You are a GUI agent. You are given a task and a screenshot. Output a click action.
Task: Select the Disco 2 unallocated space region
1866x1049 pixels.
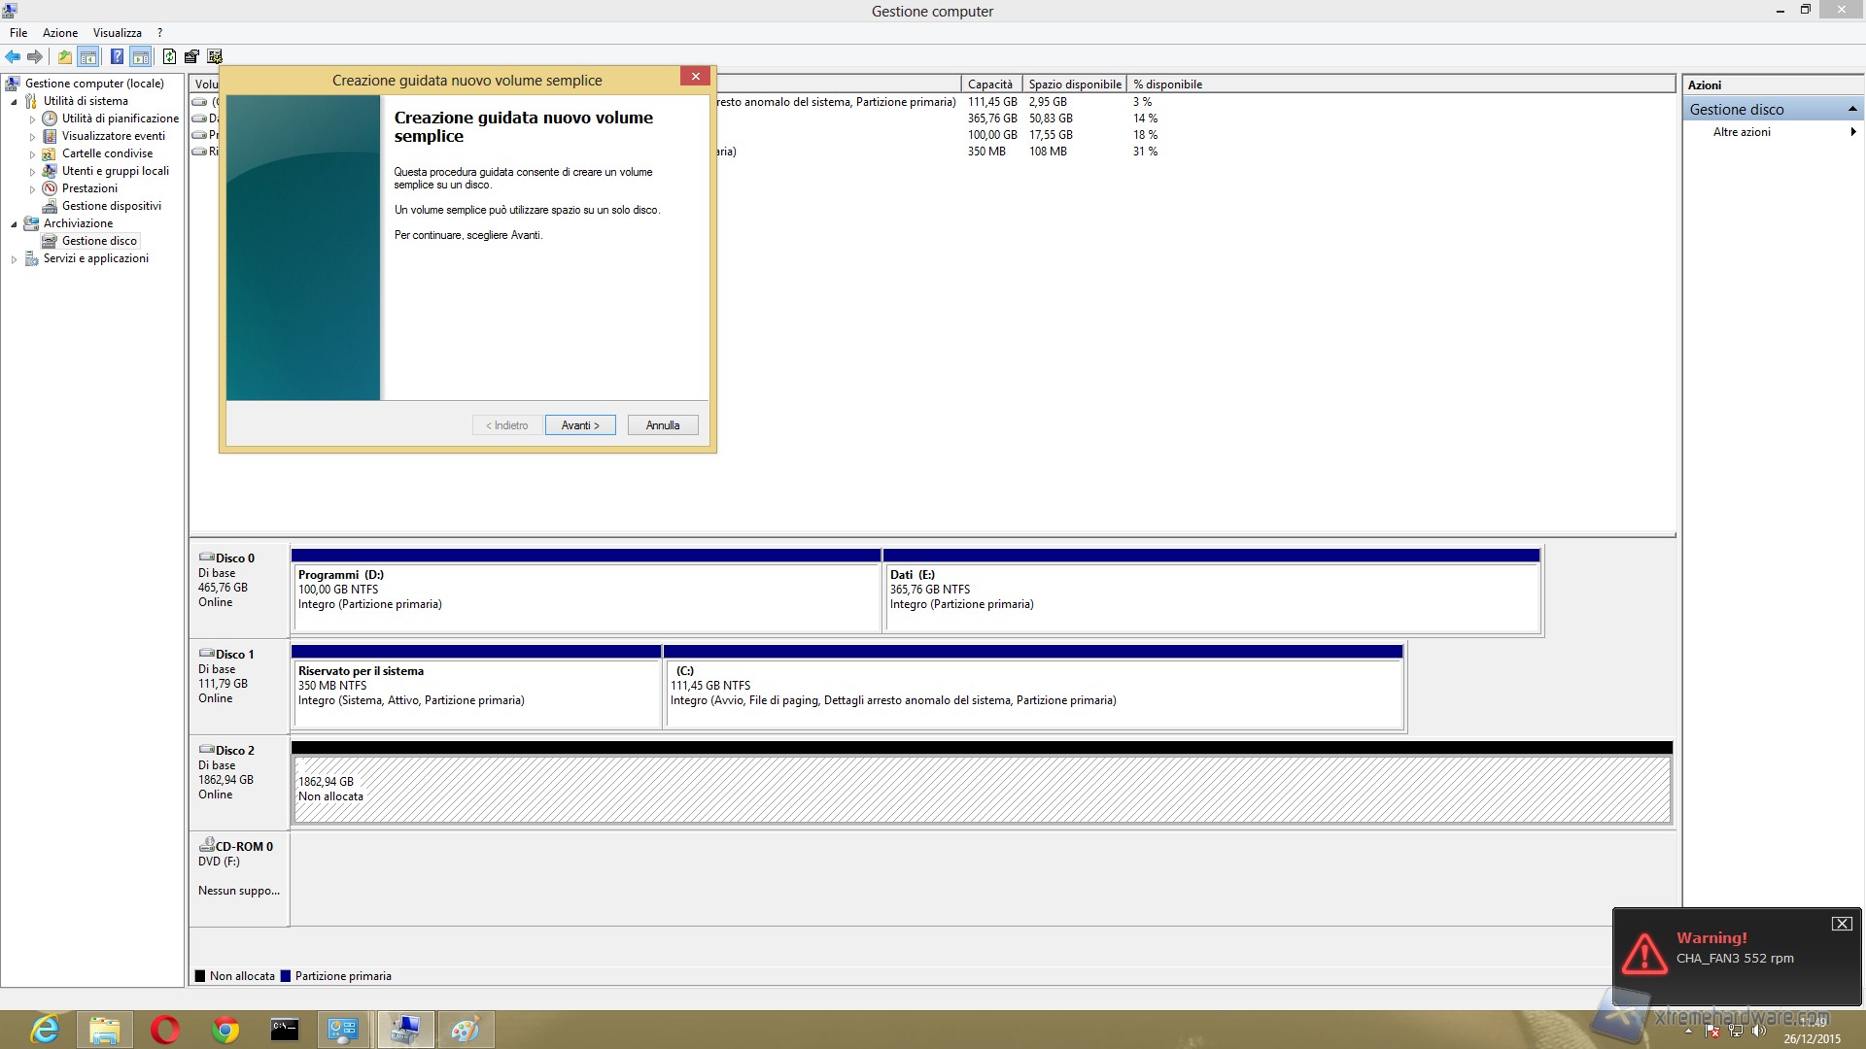(x=982, y=790)
